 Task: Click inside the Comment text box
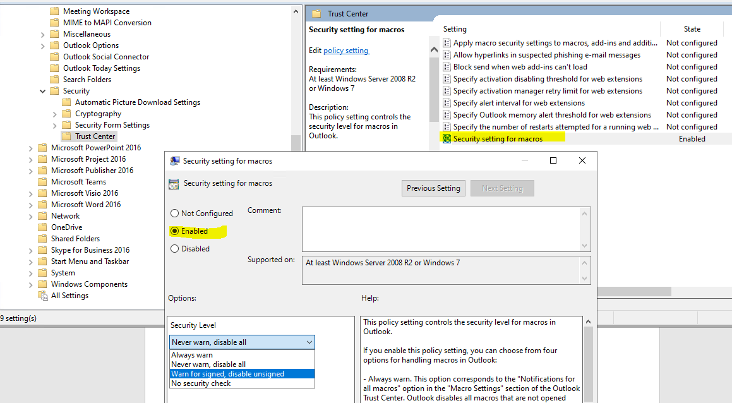pyautogui.click(x=441, y=229)
